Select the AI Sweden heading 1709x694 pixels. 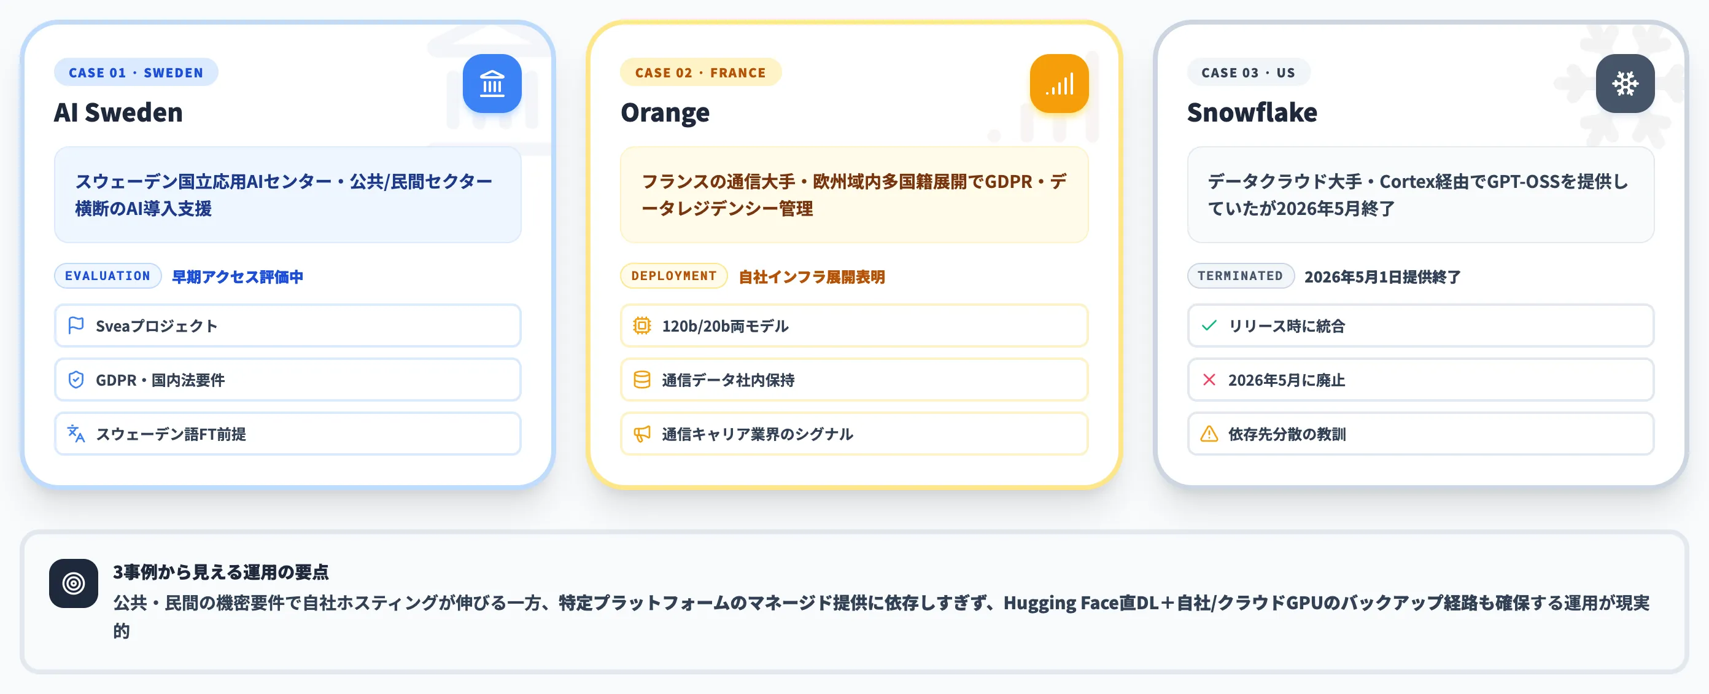pyautogui.click(x=118, y=113)
